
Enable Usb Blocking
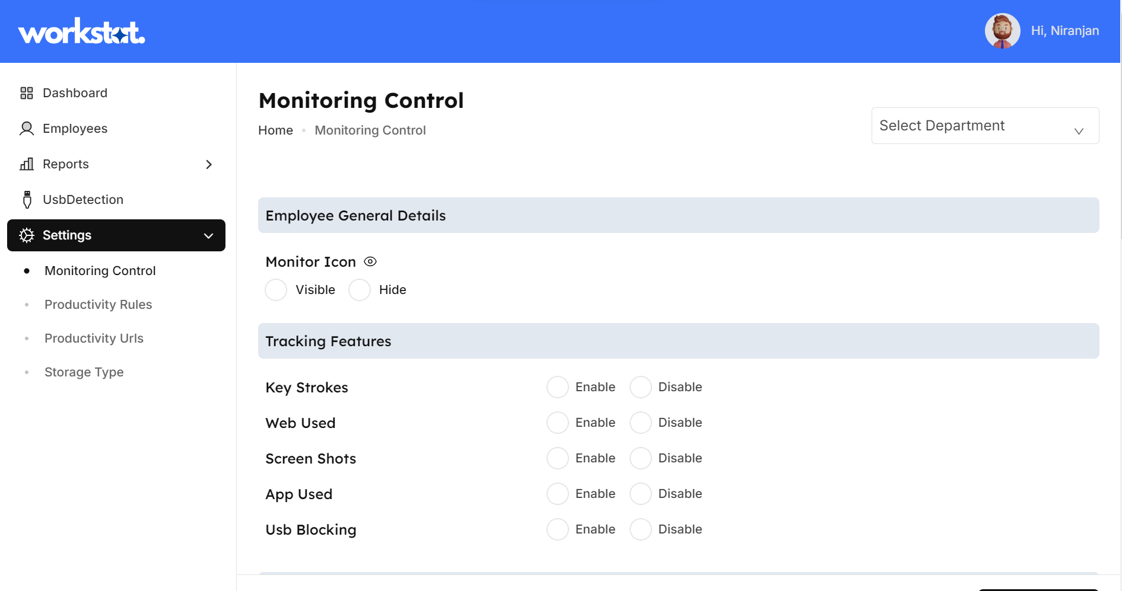click(557, 529)
